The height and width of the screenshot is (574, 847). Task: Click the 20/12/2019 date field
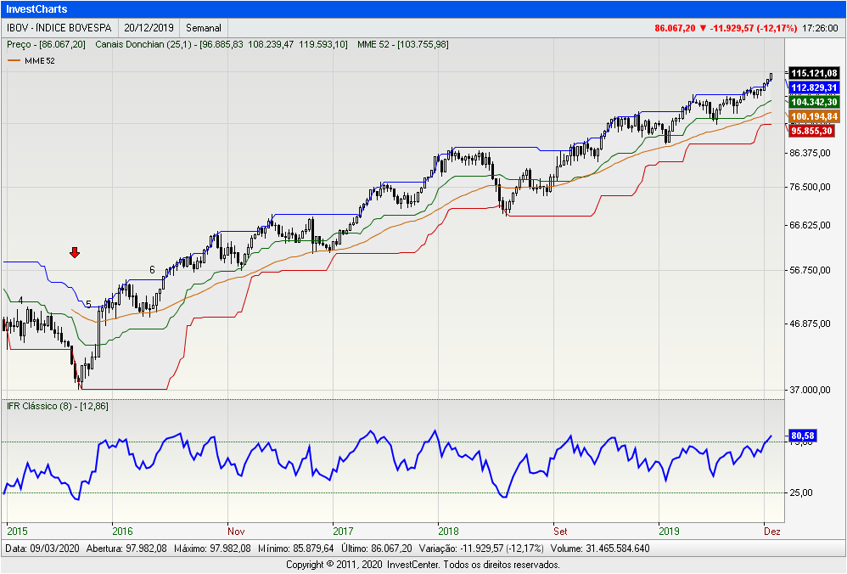pyautogui.click(x=147, y=28)
